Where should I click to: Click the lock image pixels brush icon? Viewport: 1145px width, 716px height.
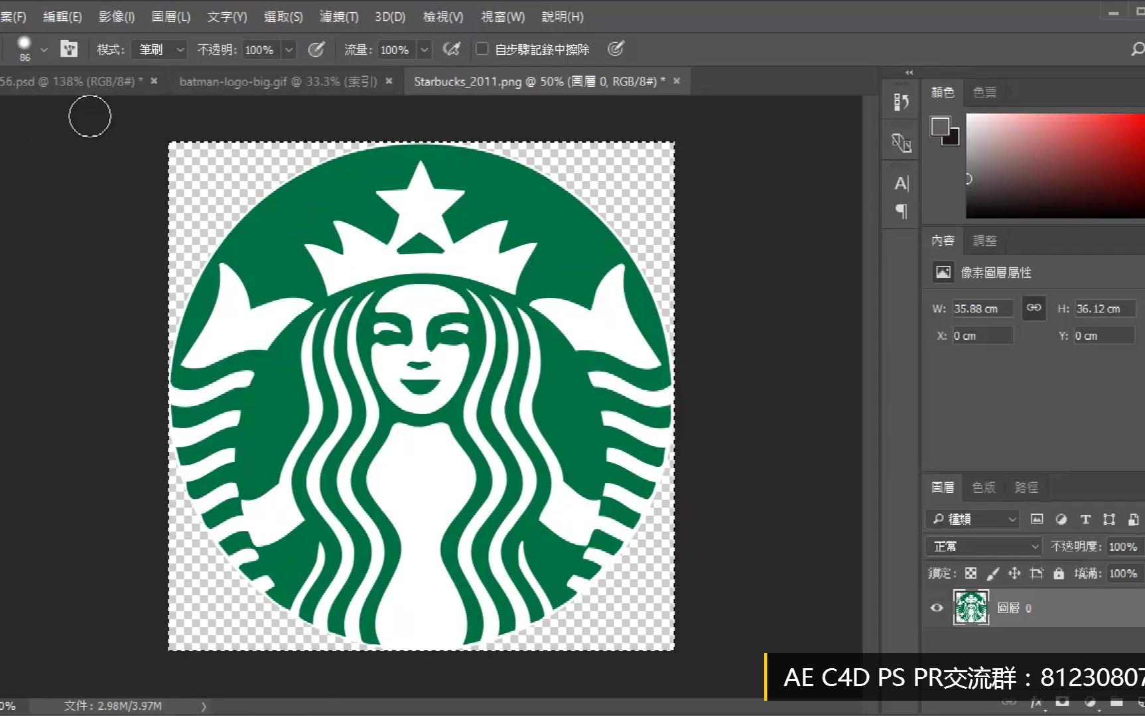pyautogui.click(x=992, y=573)
